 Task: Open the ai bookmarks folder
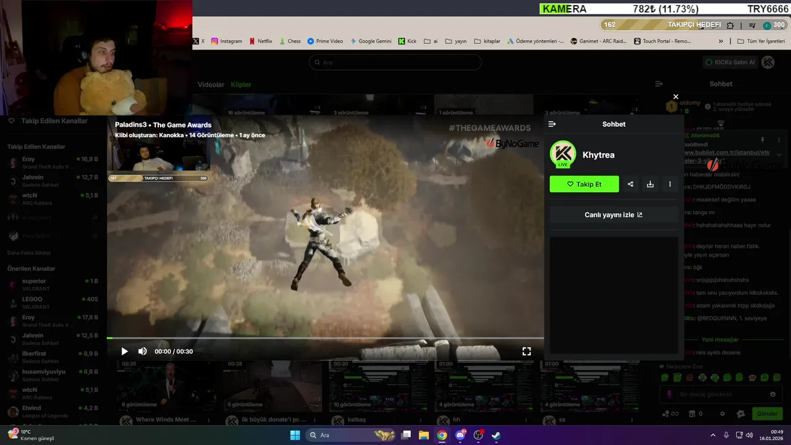tap(430, 41)
